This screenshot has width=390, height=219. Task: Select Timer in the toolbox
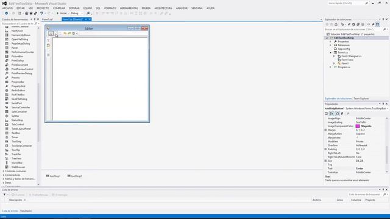pyautogui.click(x=15, y=137)
